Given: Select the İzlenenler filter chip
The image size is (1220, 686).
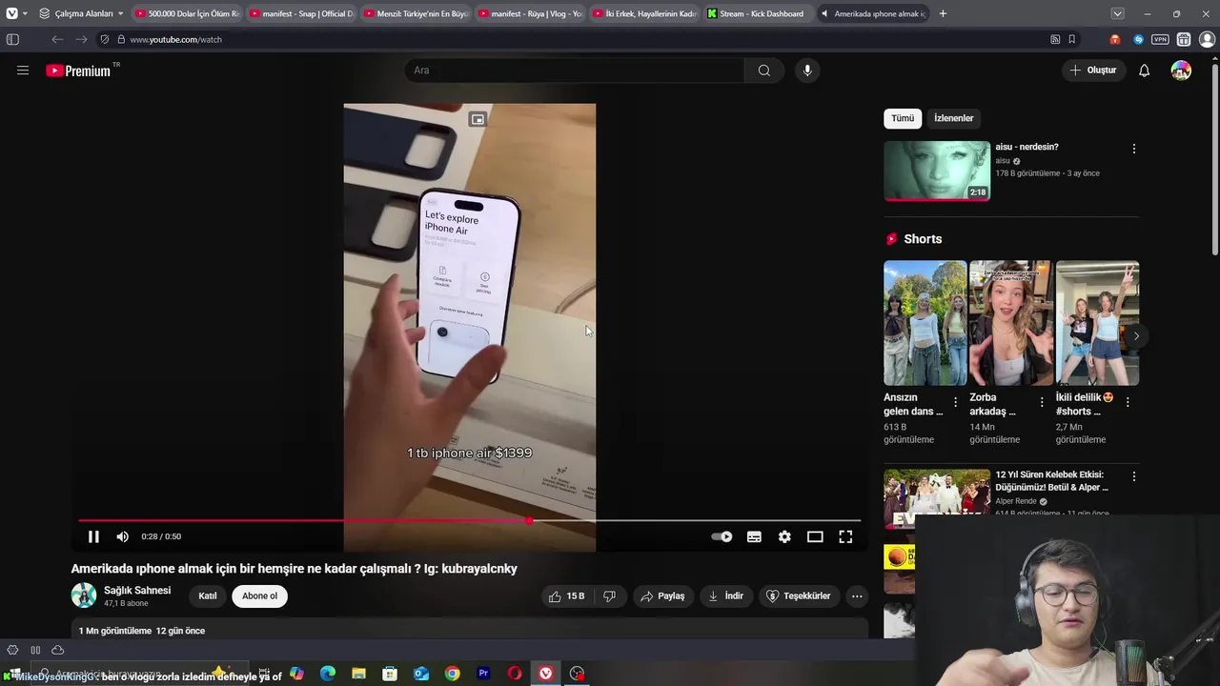Looking at the screenshot, I should pyautogui.click(x=953, y=118).
